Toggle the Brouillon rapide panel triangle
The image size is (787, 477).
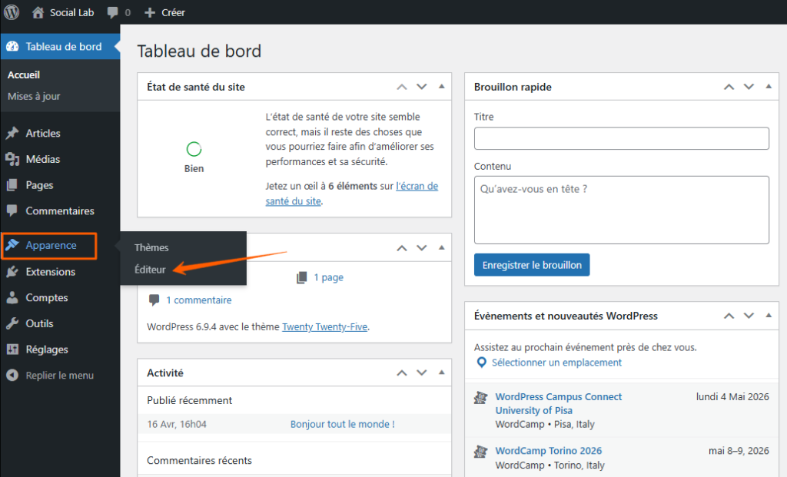pos(769,87)
